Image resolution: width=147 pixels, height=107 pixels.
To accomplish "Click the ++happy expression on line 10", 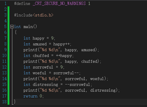I will (x=64, y=56).
